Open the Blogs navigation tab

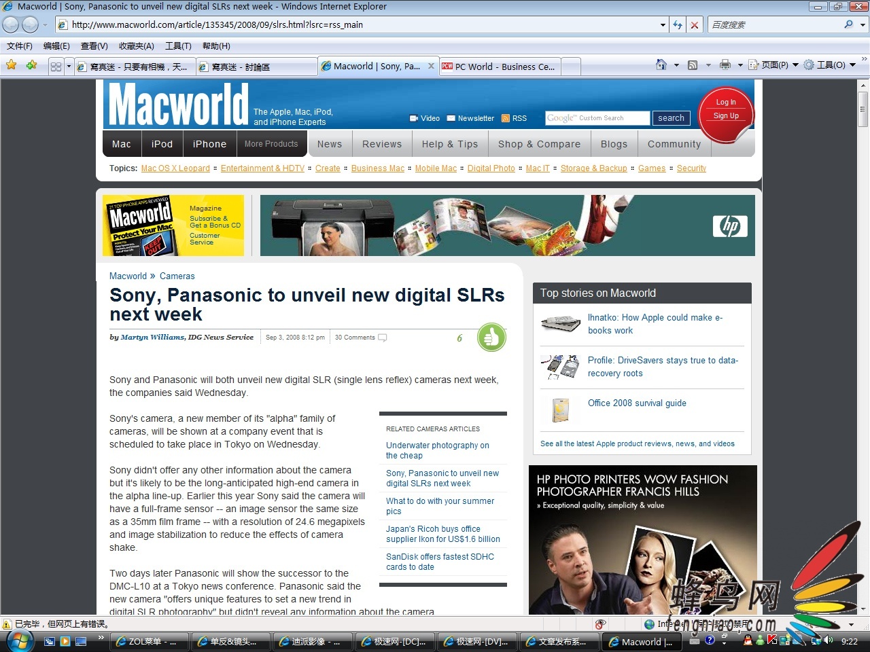[614, 144]
